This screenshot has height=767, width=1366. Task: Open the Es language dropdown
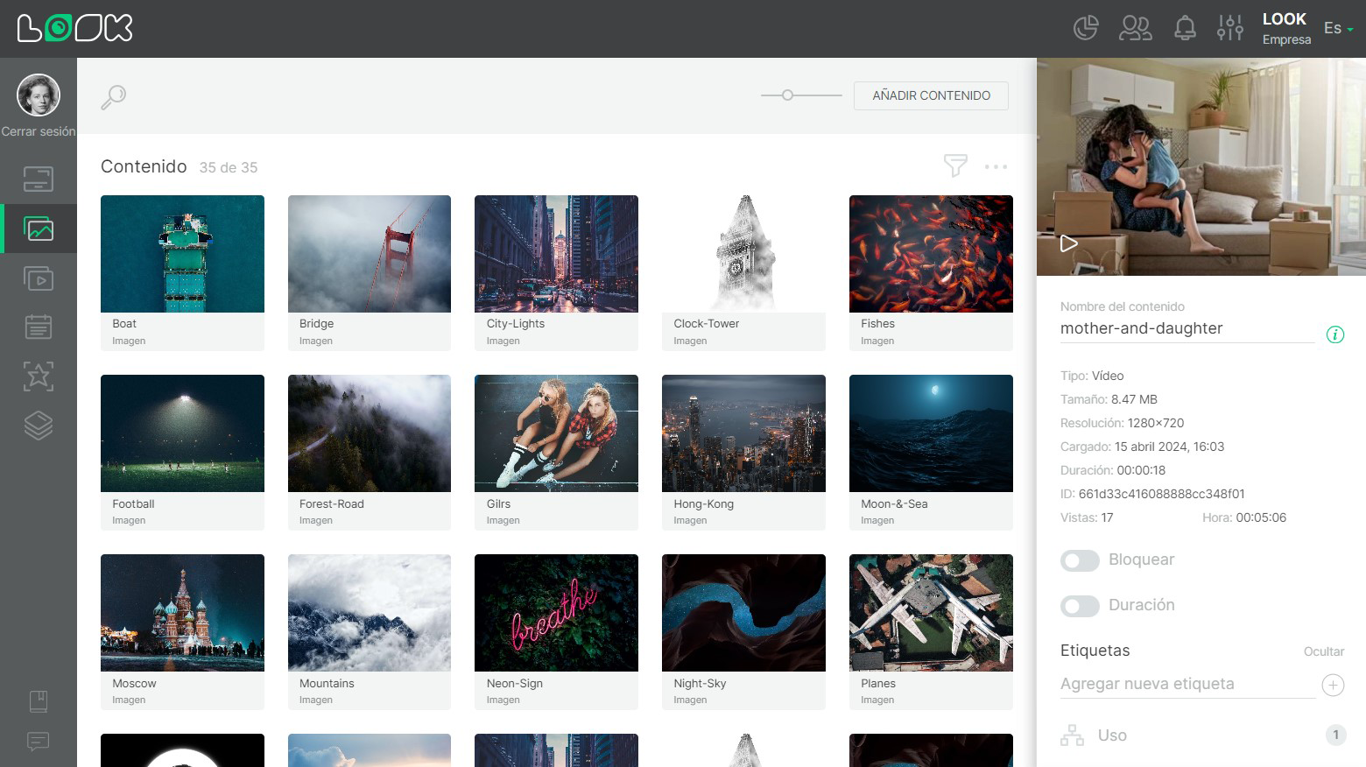click(1338, 28)
